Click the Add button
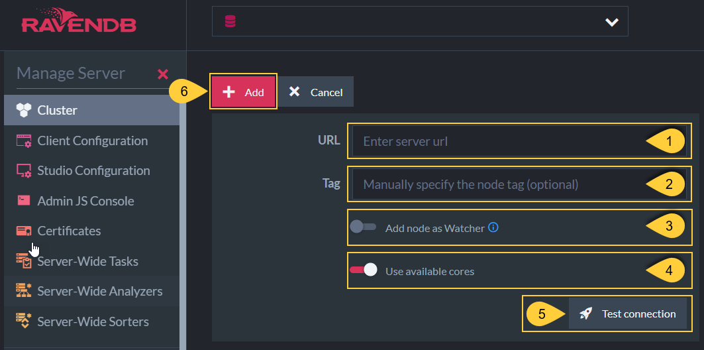Screen dimensions: 704x350 pos(243,92)
